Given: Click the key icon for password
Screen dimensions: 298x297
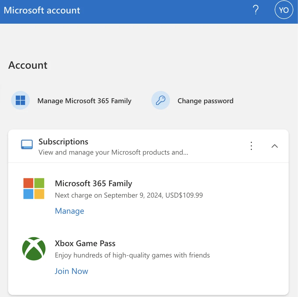Looking at the screenshot, I should (x=161, y=100).
